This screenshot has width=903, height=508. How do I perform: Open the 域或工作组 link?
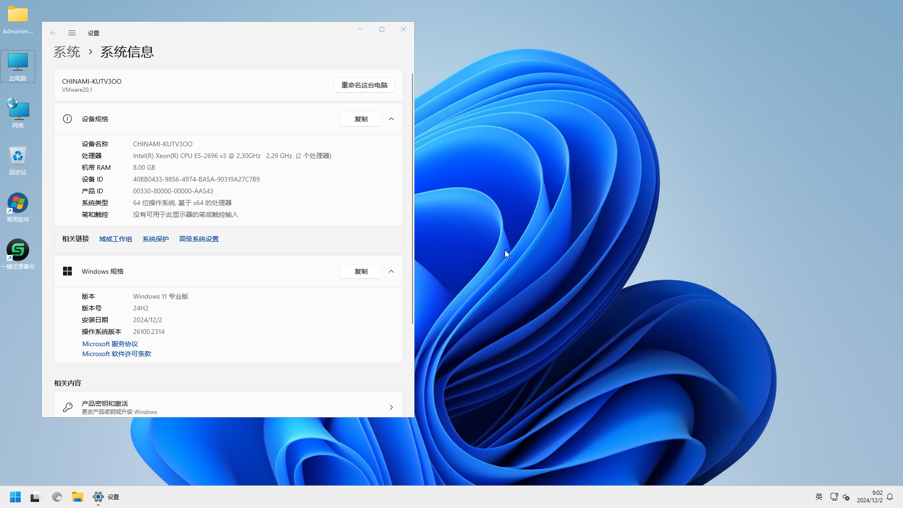point(116,239)
